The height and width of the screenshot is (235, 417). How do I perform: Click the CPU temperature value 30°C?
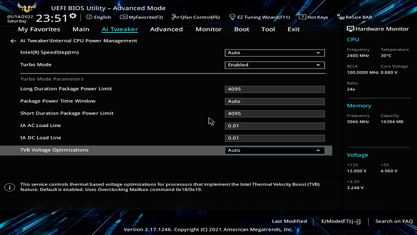tap(386, 55)
